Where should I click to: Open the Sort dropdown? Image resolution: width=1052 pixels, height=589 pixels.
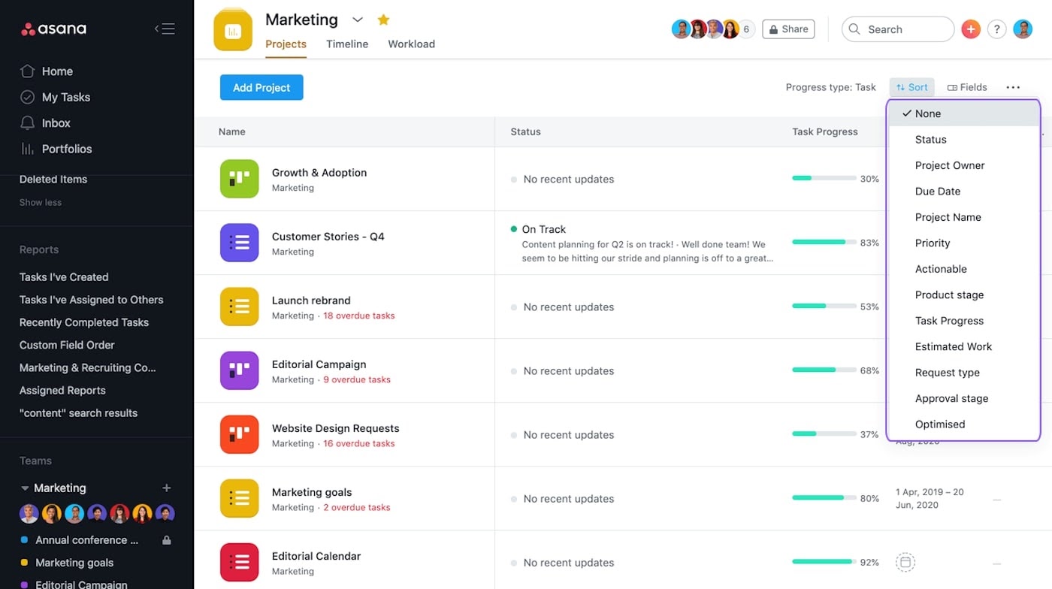[912, 87]
